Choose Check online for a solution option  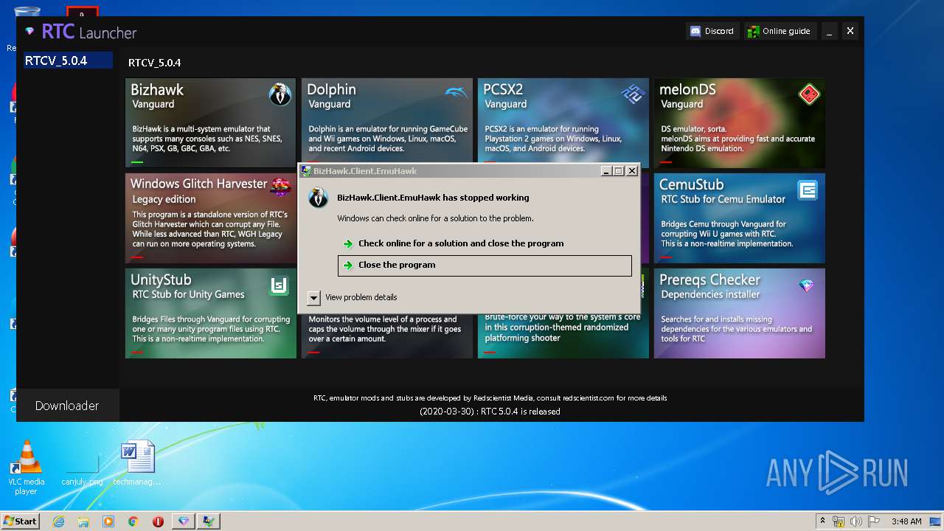tap(485, 243)
